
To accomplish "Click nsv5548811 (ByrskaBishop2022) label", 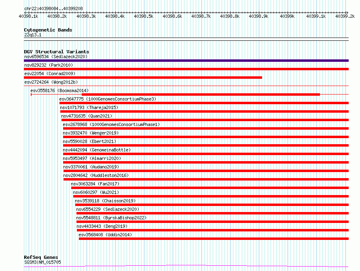I will (111, 218).
